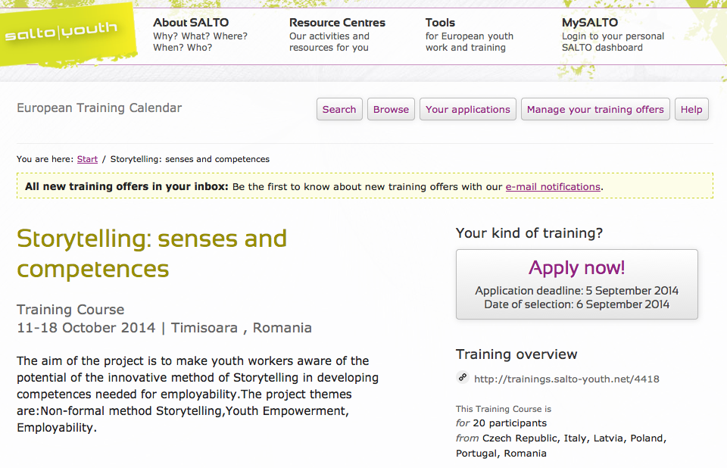Open Your applications
727x468 pixels.
pyautogui.click(x=468, y=109)
